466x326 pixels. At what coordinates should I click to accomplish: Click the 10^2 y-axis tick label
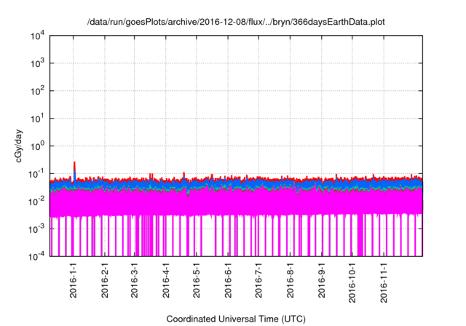coord(37,91)
